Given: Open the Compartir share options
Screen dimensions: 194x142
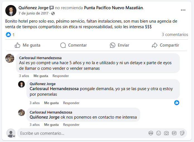Looking at the screenshot, I should click(165, 45).
